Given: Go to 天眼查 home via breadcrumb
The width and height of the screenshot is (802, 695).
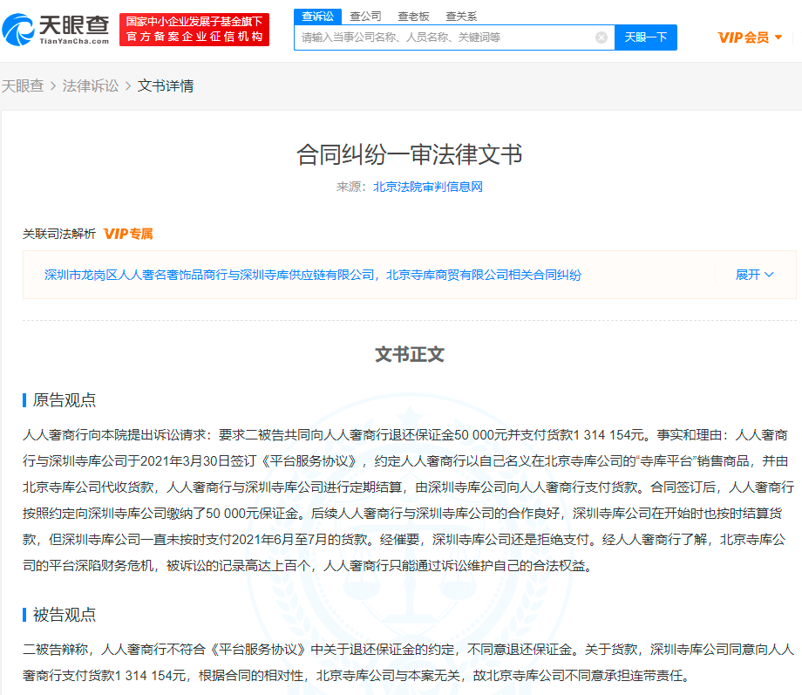Looking at the screenshot, I should (x=23, y=85).
